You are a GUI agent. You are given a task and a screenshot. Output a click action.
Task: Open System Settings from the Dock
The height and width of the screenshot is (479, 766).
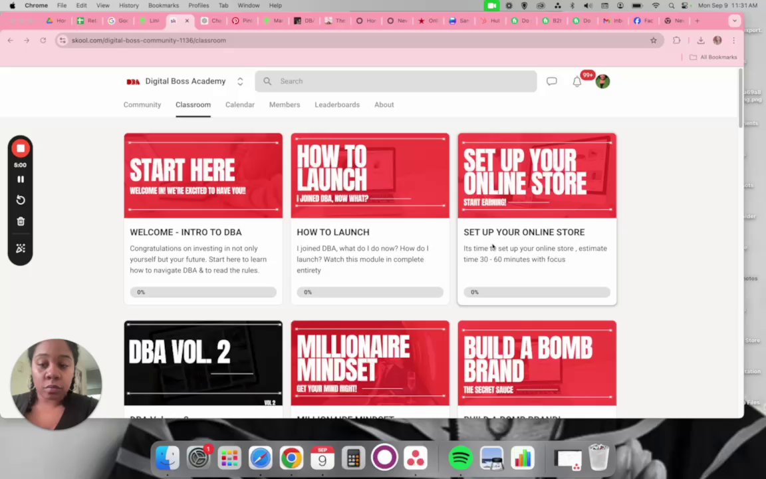coord(198,458)
